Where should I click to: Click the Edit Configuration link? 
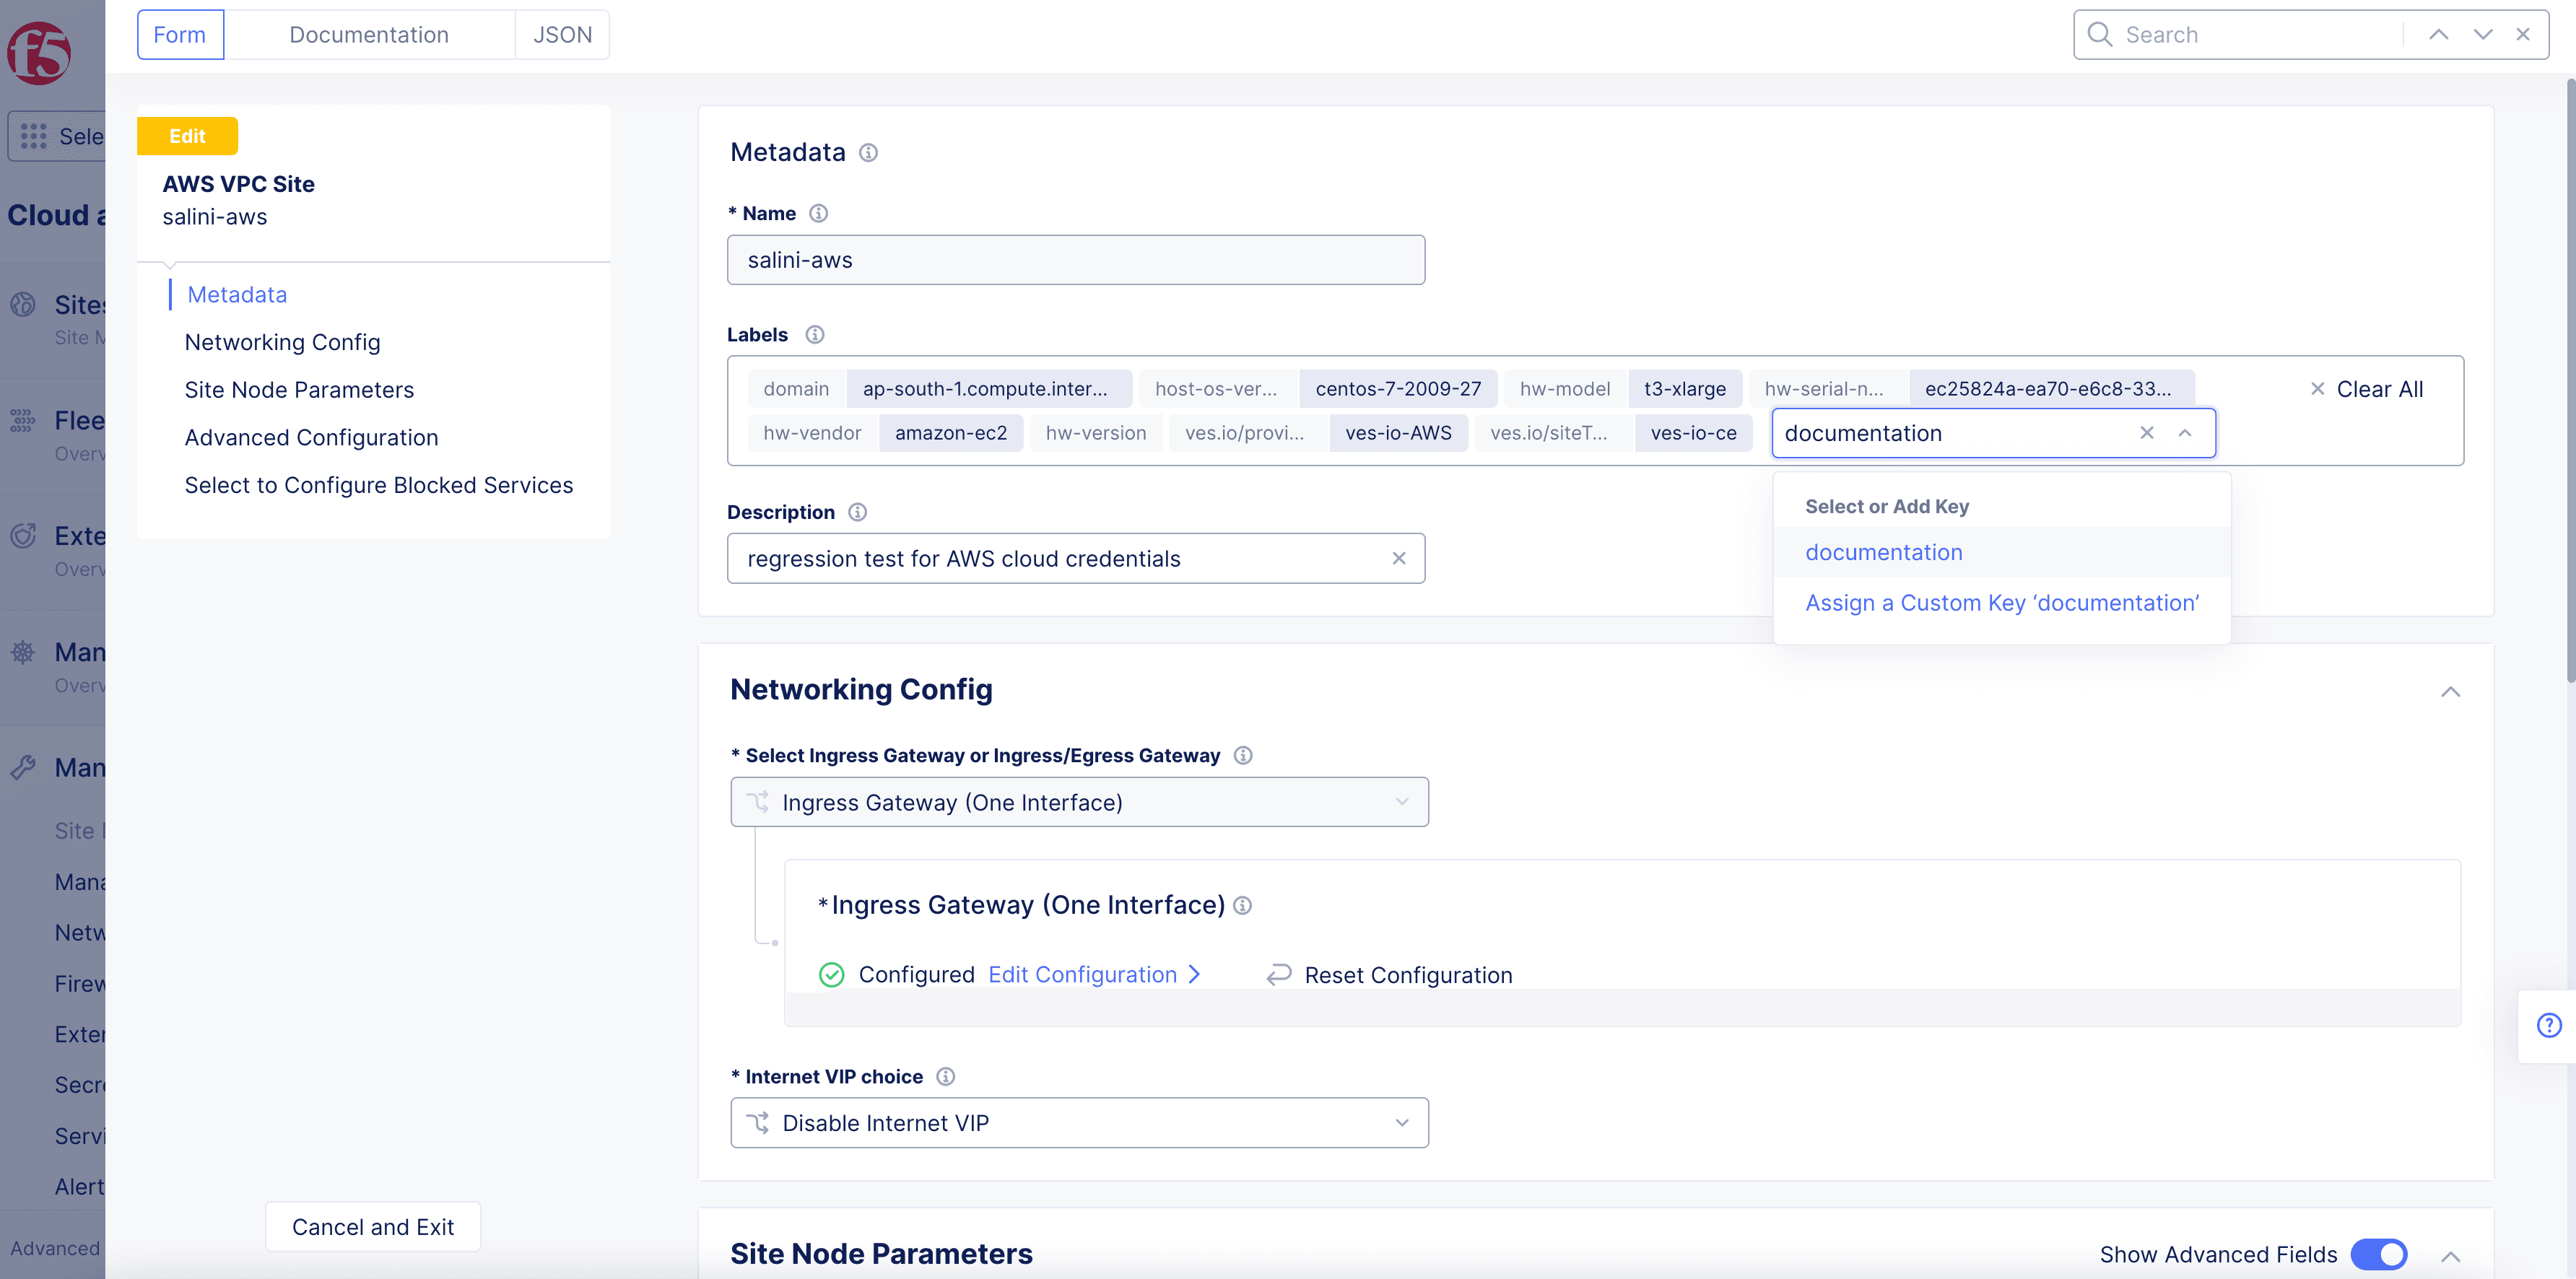[x=1094, y=975]
